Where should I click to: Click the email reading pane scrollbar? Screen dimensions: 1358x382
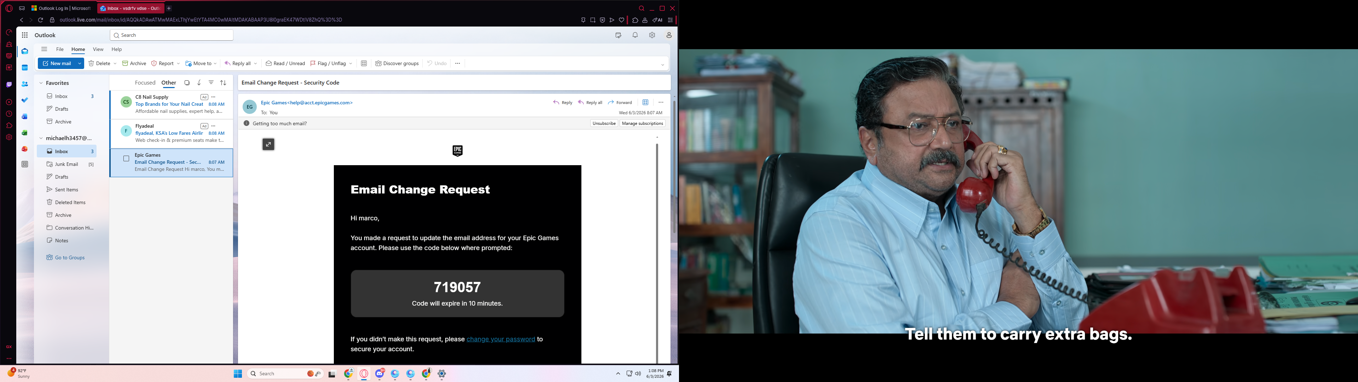click(657, 253)
